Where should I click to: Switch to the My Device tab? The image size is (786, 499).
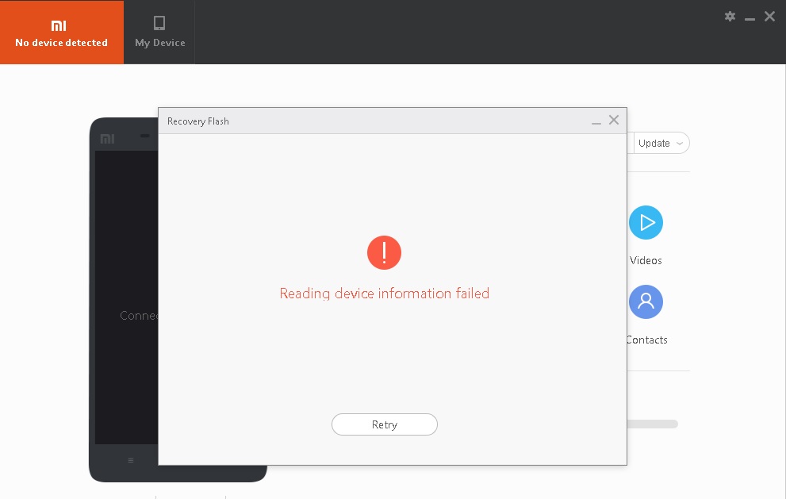pos(159,33)
